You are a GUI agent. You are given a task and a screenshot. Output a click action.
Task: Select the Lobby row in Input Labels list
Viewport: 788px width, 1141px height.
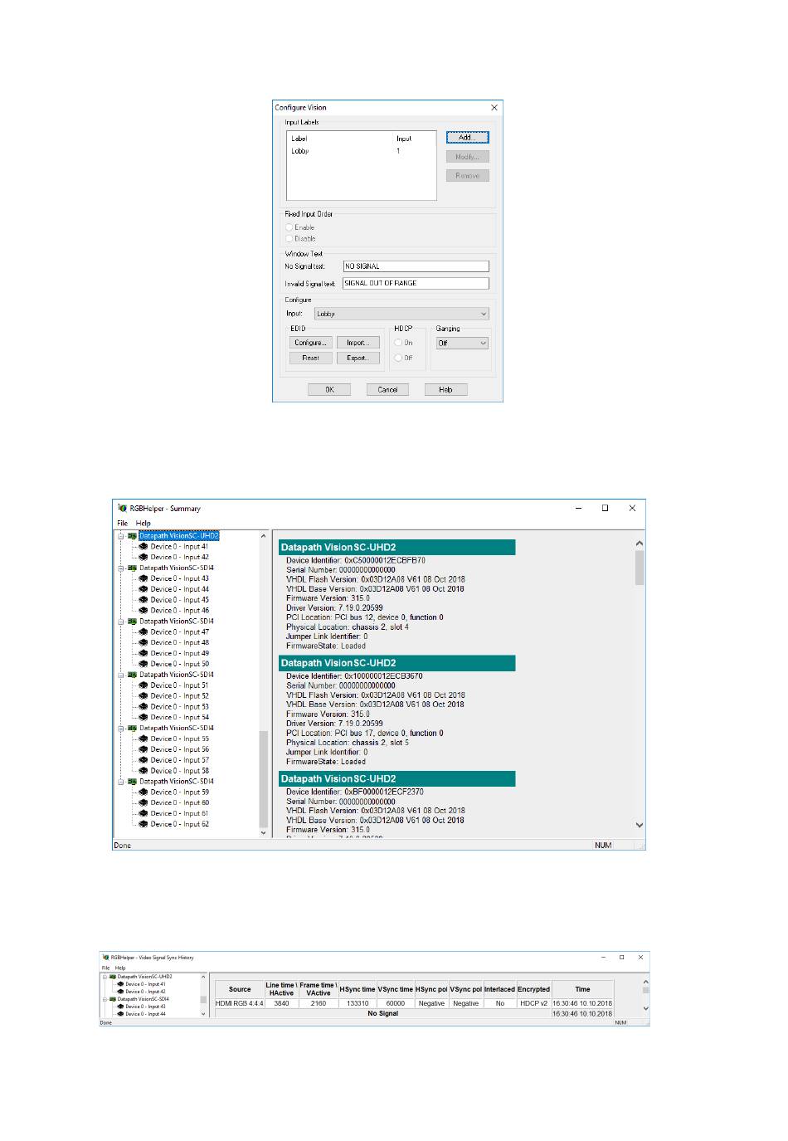pos(362,151)
